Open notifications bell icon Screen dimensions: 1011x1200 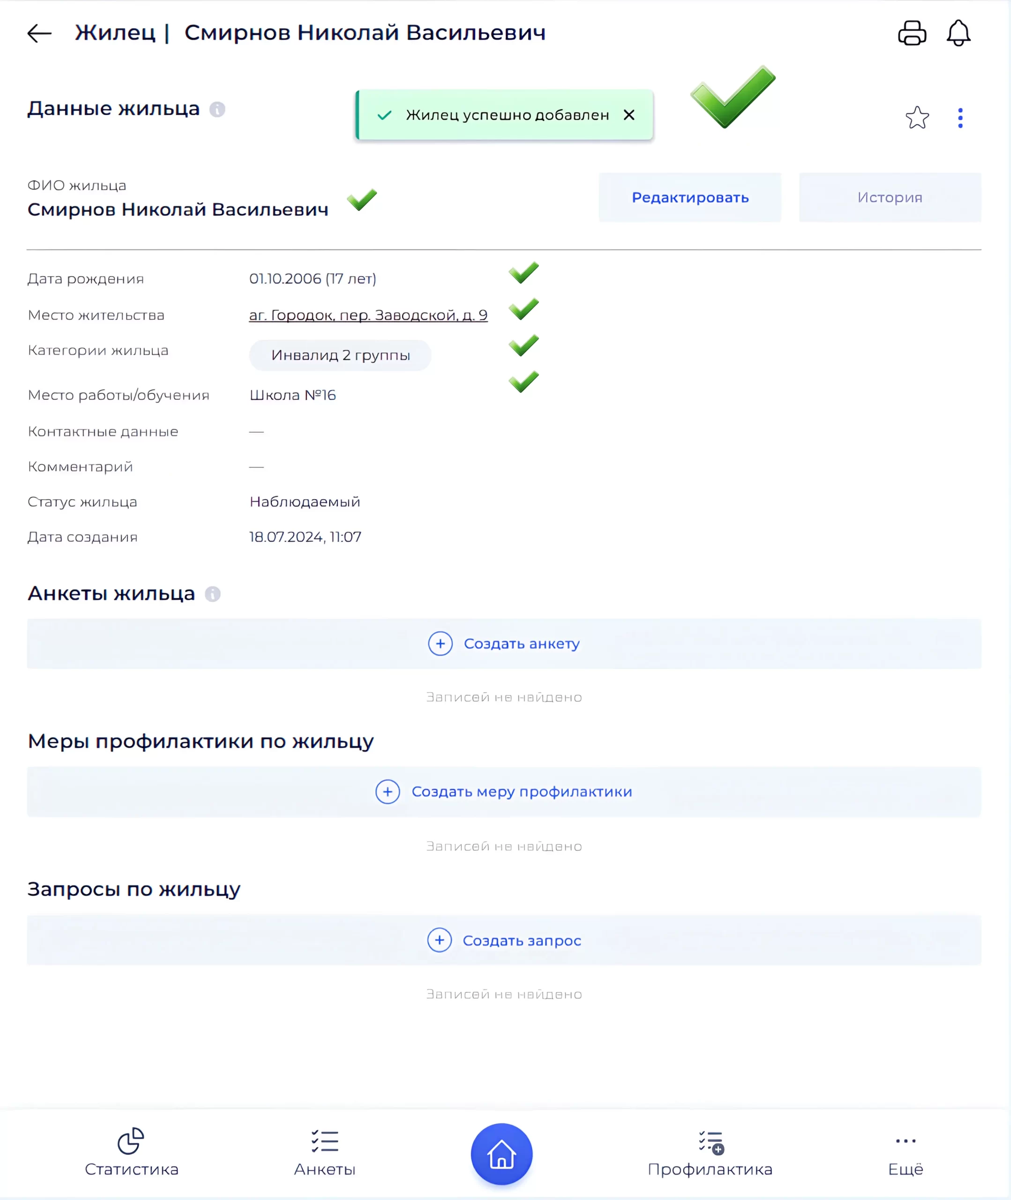(x=959, y=33)
